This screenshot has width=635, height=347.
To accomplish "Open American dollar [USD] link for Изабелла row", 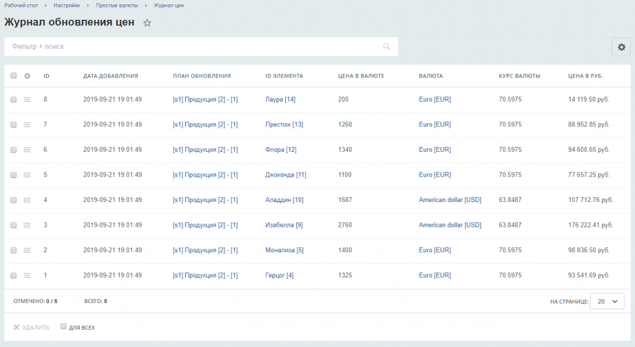I will pos(450,225).
